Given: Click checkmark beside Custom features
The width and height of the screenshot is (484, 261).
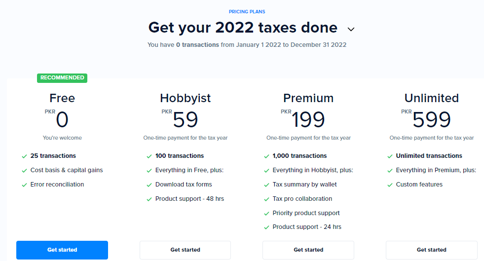Looking at the screenshot, I should coord(390,185).
